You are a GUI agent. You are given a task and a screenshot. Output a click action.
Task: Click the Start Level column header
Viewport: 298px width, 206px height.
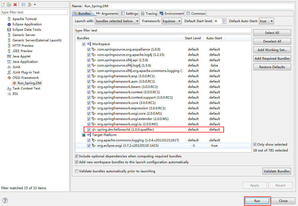[193, 38]
